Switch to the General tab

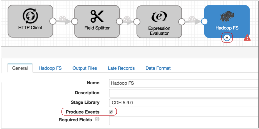click(x=20, y=68)
